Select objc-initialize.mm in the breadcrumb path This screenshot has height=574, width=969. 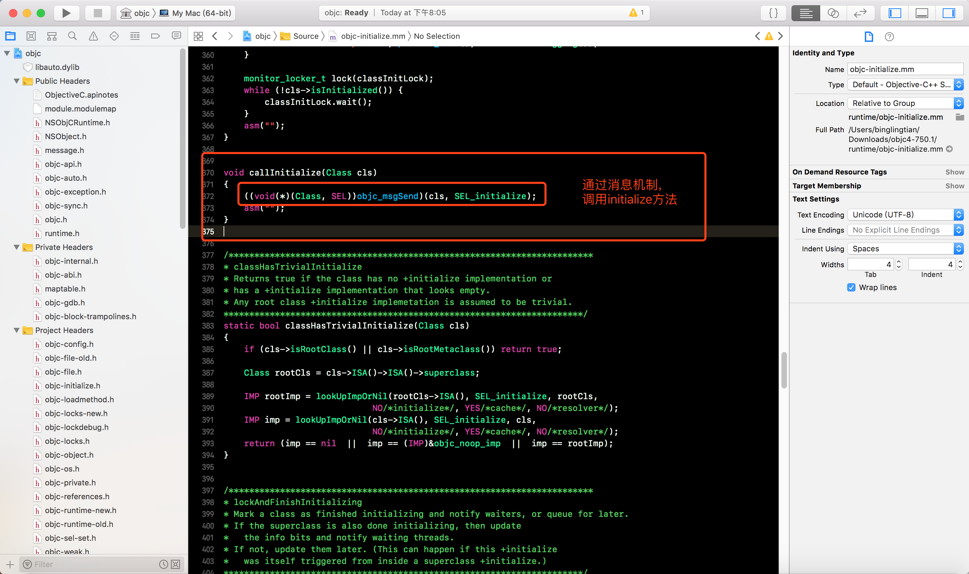pyautogui.click(x=373, y=36)
